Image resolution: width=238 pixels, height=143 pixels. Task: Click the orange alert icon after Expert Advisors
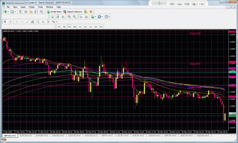91,12
